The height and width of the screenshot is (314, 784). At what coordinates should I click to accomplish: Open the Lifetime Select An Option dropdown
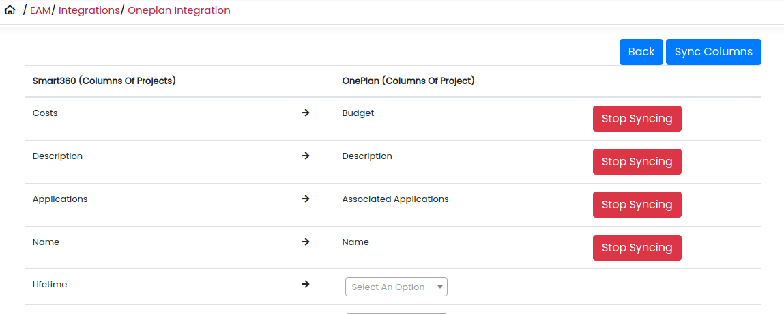pyautogui.click(x=396, y=287)
